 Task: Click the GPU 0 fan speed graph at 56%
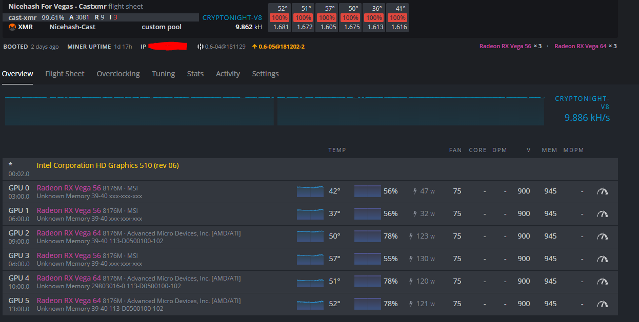[368, 191]
